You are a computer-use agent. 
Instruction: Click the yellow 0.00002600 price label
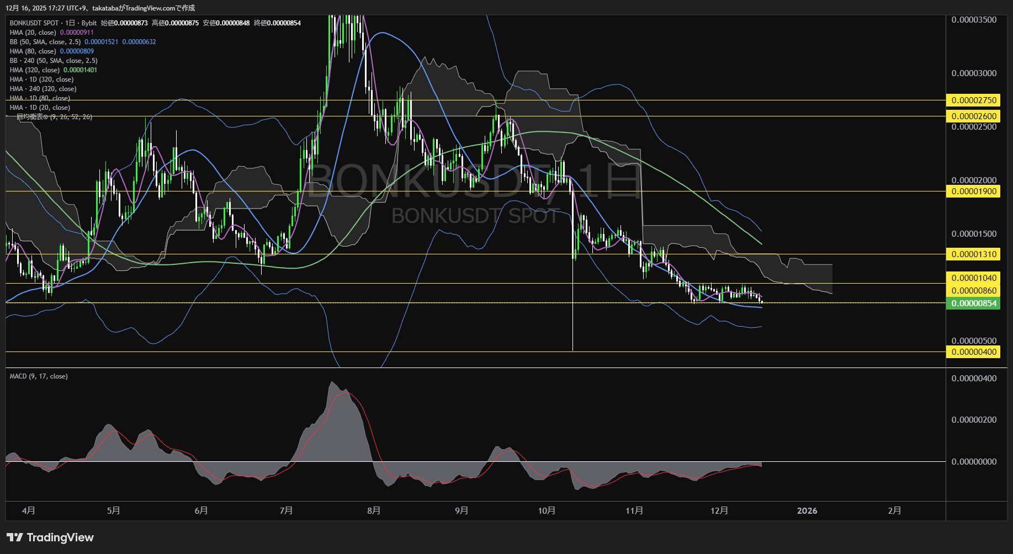coord(973,116)
